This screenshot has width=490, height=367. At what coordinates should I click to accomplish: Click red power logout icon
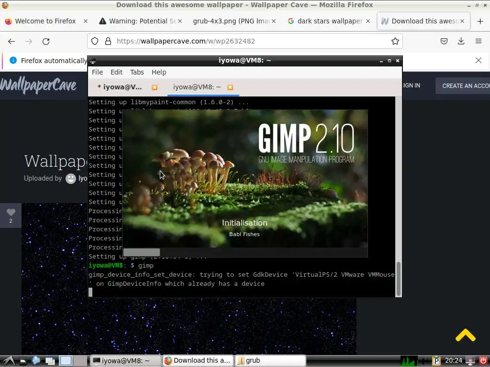click(x=483, y=361)
